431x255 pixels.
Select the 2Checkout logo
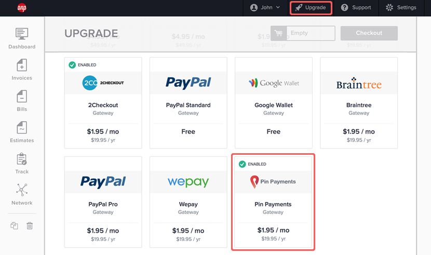tap(103, 83)
